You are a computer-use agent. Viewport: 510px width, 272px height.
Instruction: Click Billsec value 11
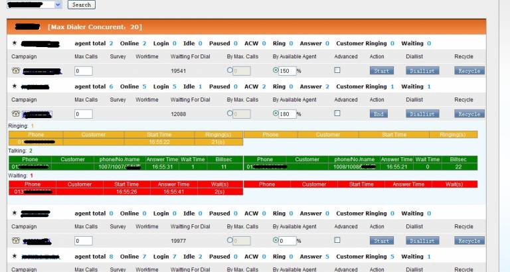(x=224, y=167)
